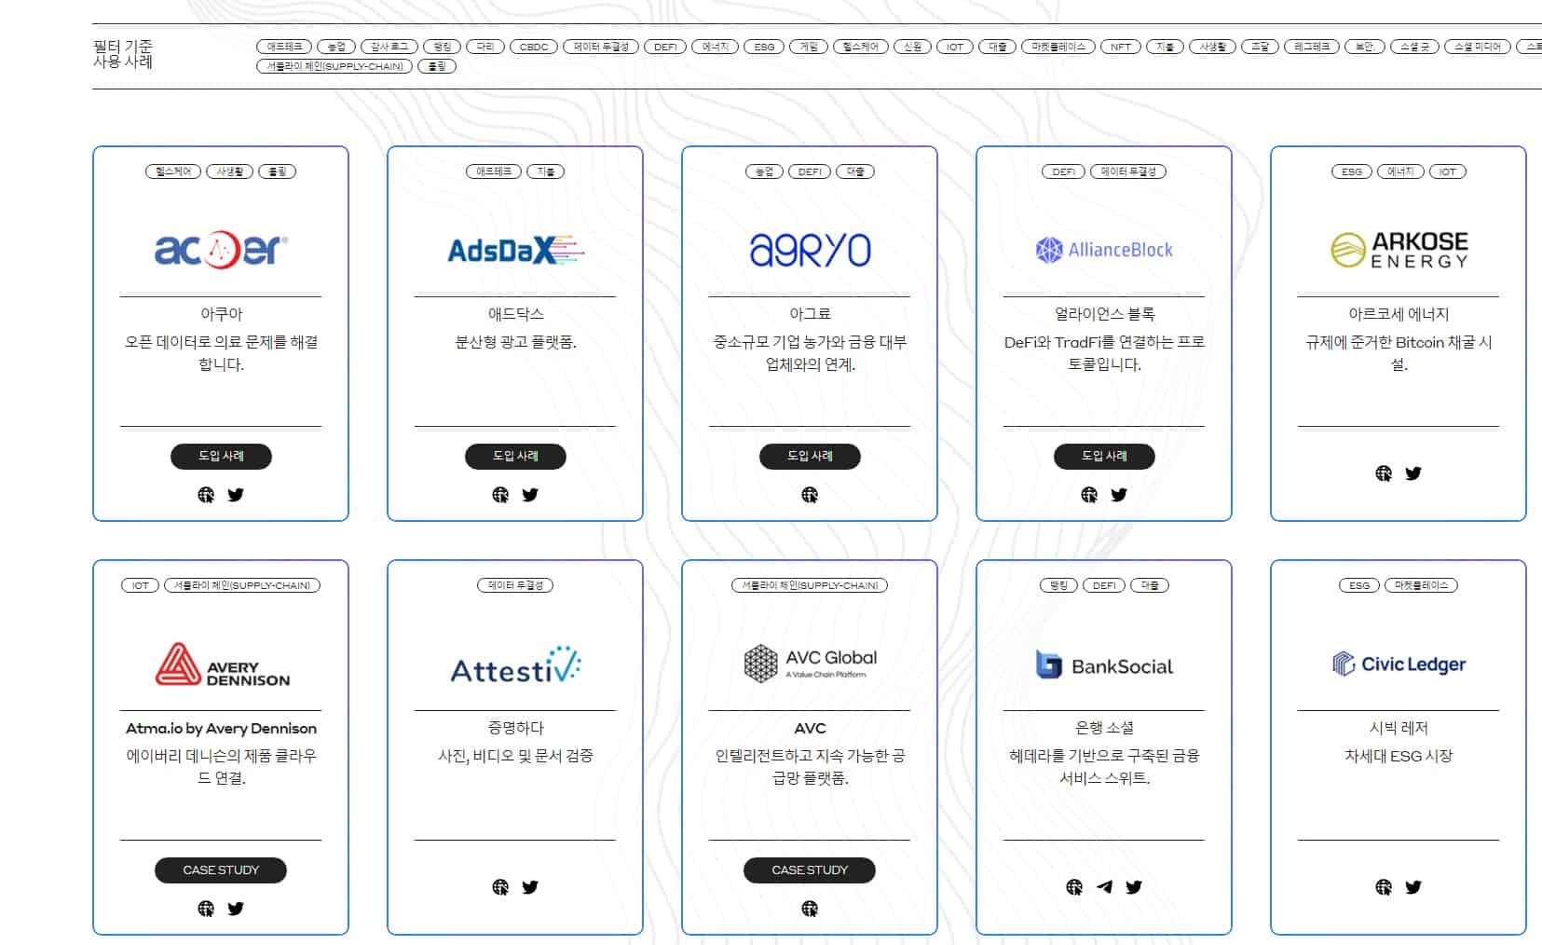
Task: Click the 'Atma.io by Avery Dennison' title text
Action: tap(221, 728)
